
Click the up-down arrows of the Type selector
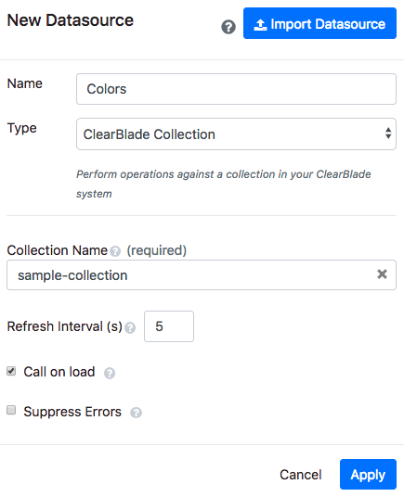point(388,134)
